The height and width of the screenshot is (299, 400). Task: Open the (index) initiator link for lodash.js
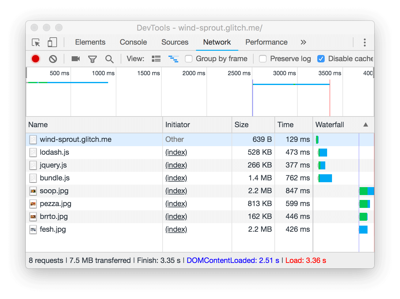176,152
